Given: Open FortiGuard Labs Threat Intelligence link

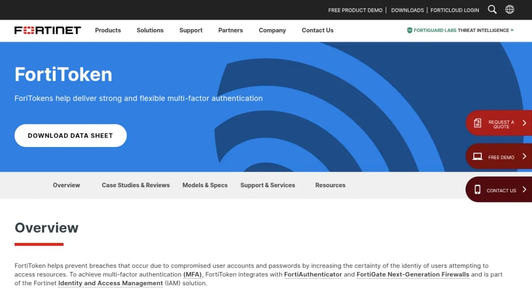Looking at the screenshot, I should pyautogui.click(x=461, y=30).
